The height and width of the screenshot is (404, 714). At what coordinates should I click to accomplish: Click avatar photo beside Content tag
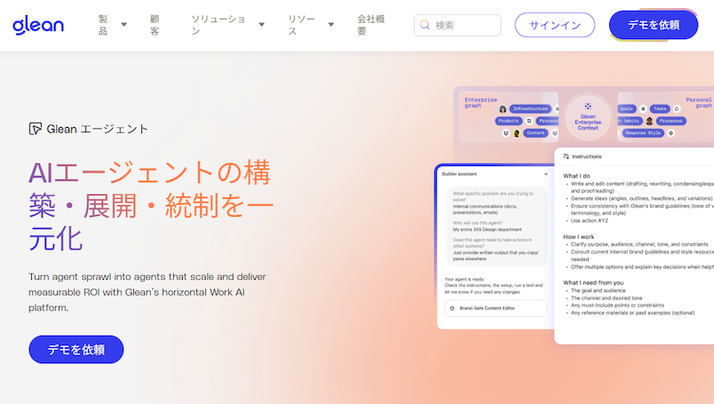[x=516, y=133]
